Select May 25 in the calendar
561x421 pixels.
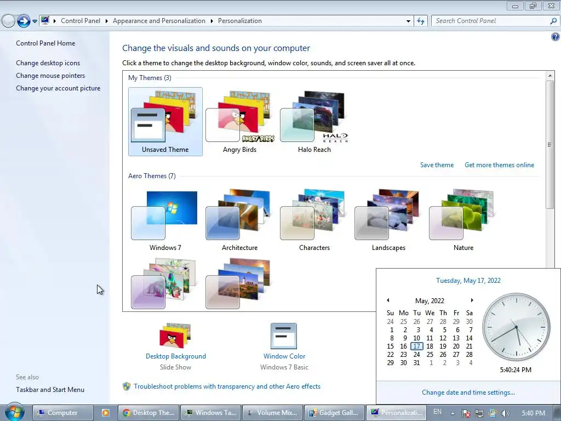(430, 355)
